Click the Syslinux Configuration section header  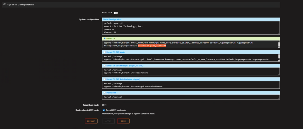tap(141, 5)
